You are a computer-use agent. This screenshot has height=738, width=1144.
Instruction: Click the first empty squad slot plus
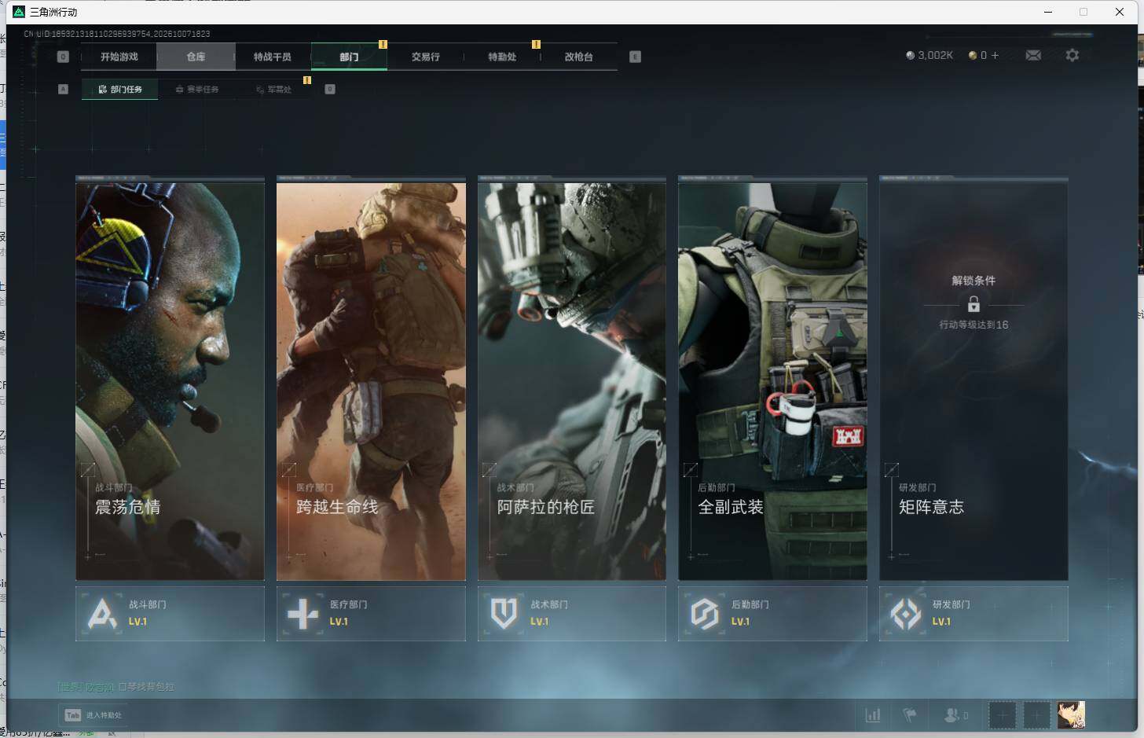click(x=1002, y=715)
